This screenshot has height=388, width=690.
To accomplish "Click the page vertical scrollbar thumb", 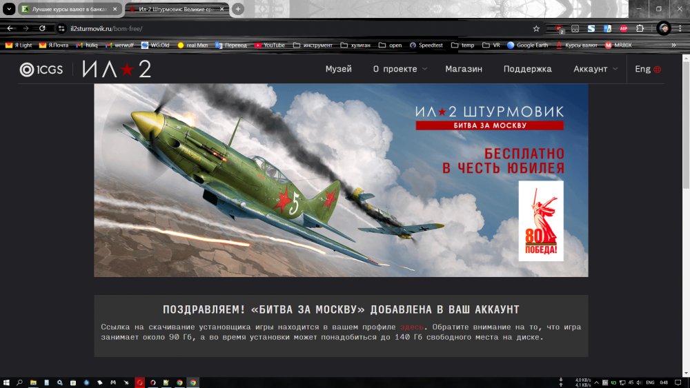I will [x=686, y=125].
